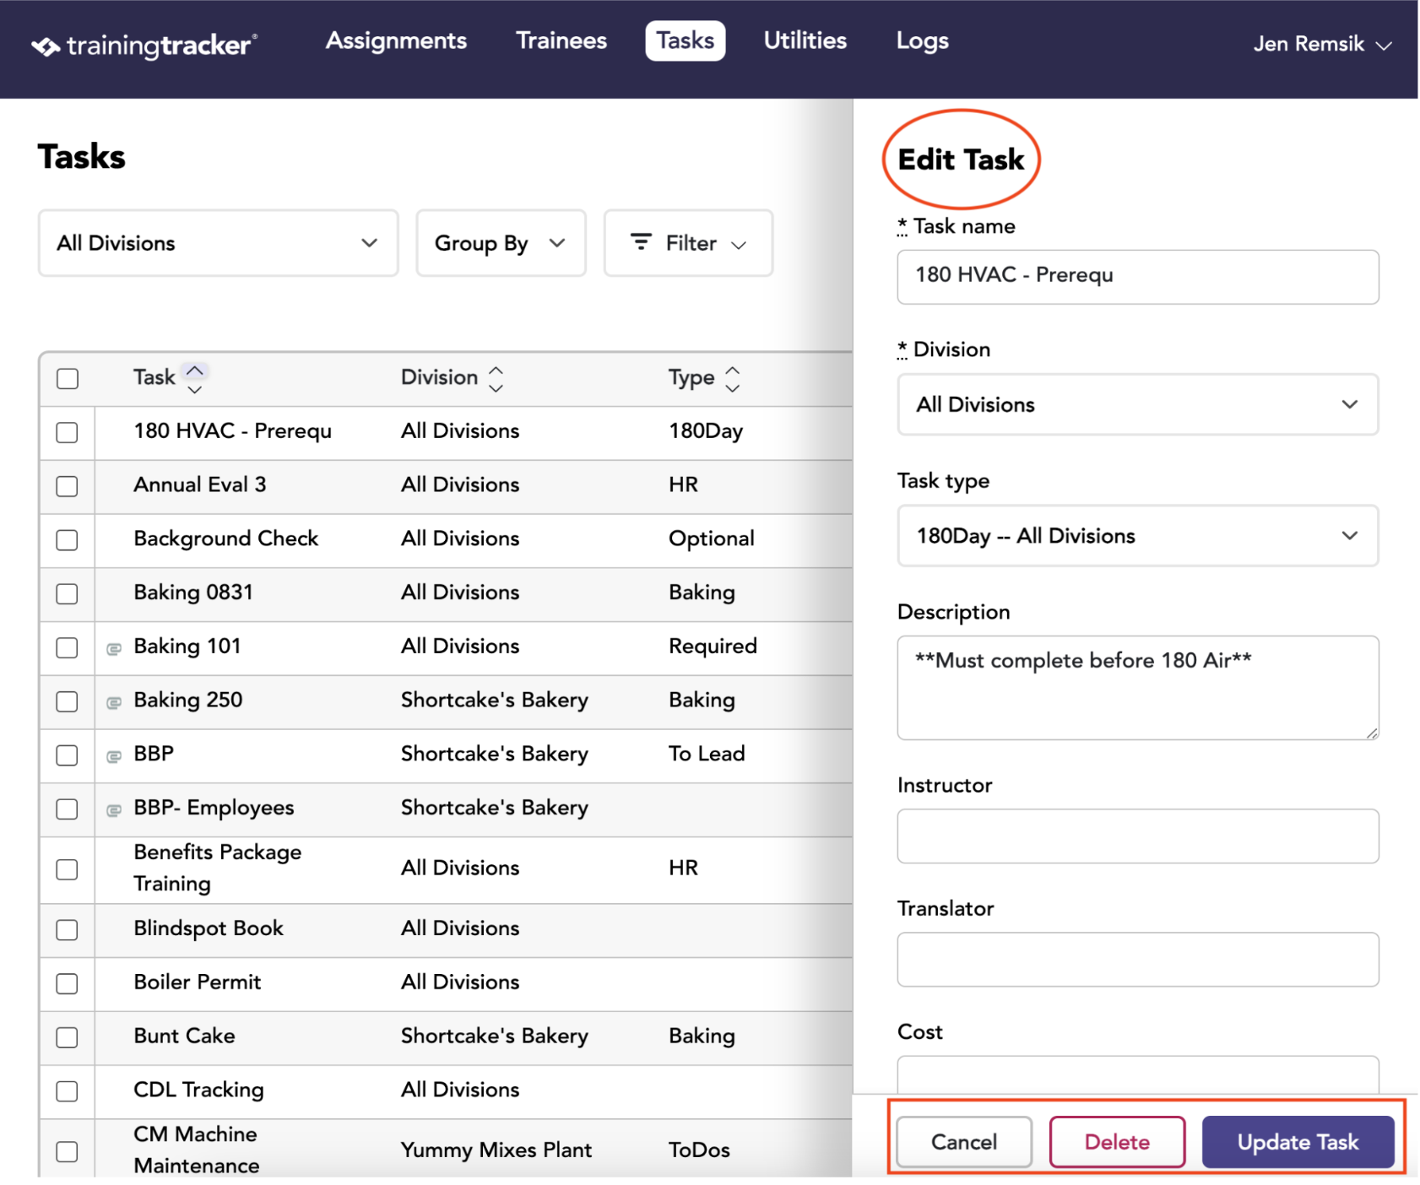Click the Description resize handle
This screenshot has height=1185, width=1420.
1372,733
